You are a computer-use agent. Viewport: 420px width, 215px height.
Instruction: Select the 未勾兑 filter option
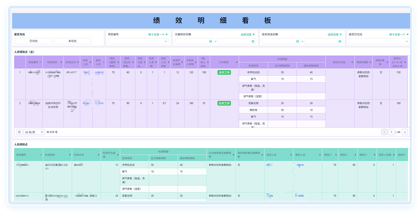[x=73, y=41]
